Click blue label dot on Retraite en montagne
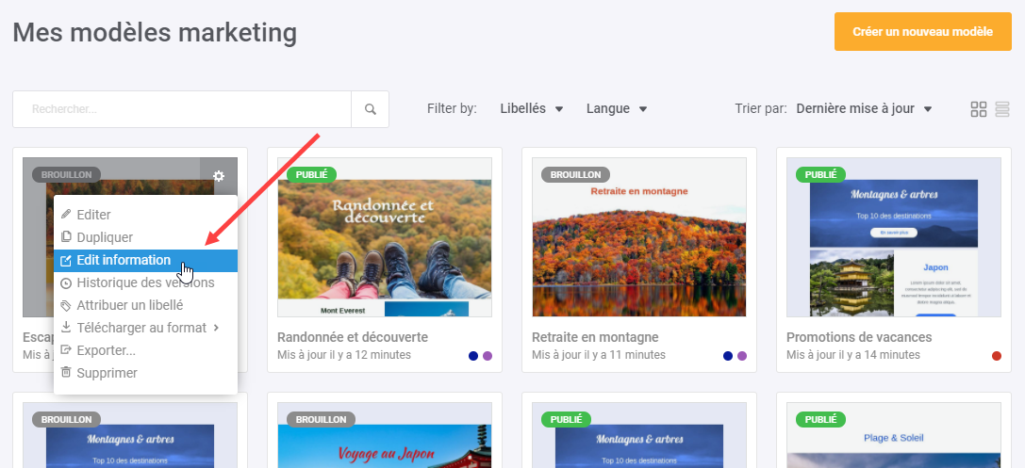1025x468 pixels. tap(728, 356)
